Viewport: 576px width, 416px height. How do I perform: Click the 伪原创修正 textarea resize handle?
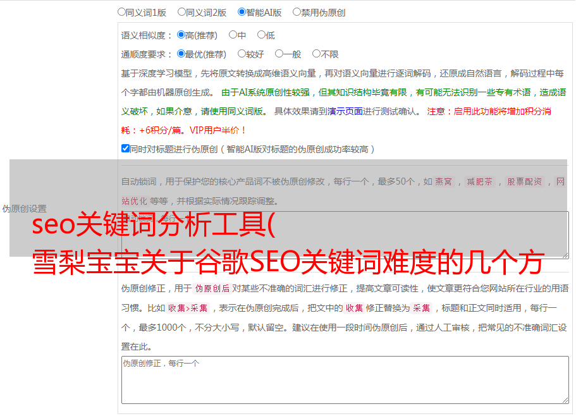coord(565,401)
